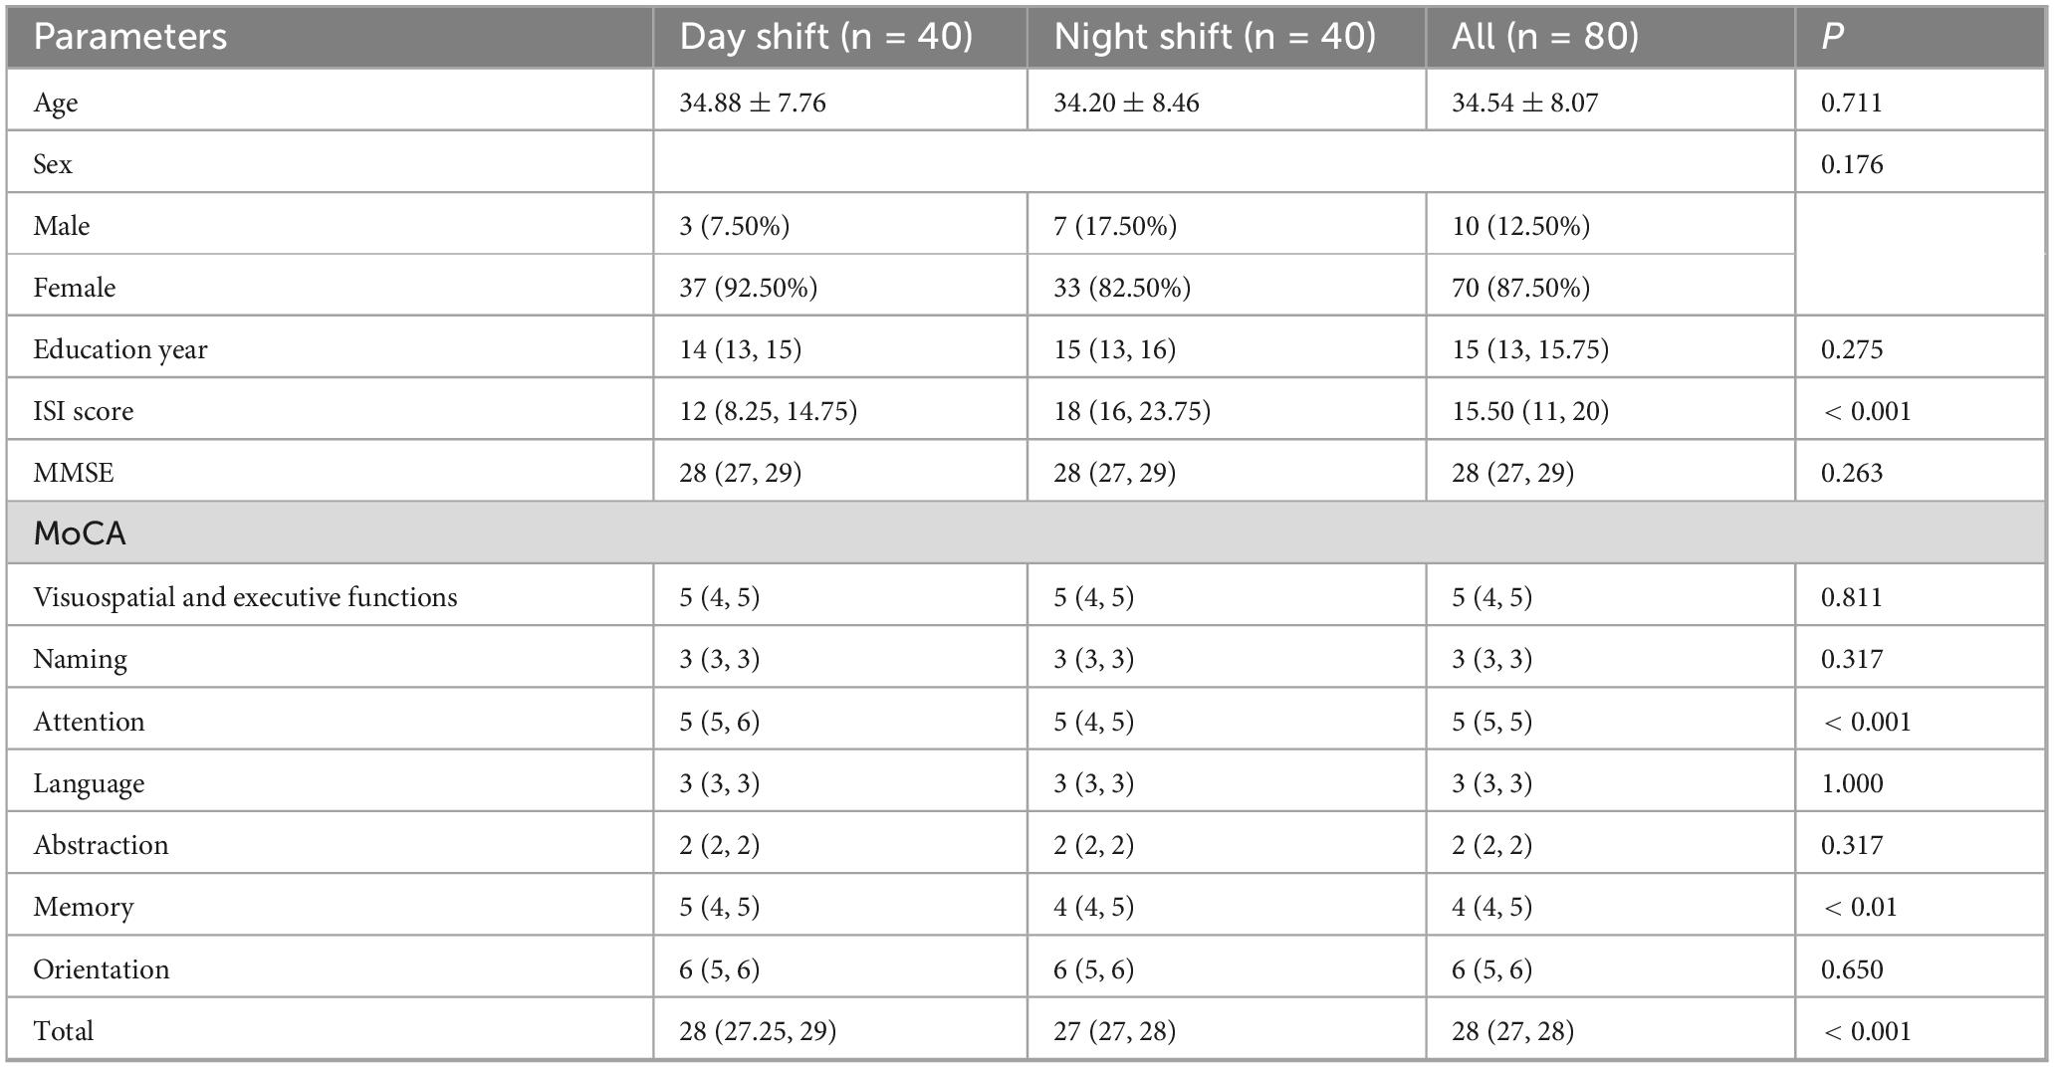Click the MoCA section header row

(80, 534)
